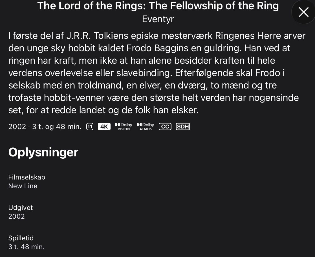Click the CC closed captions badge
This screenshot has width=315, height=257.
pos(165,127)
